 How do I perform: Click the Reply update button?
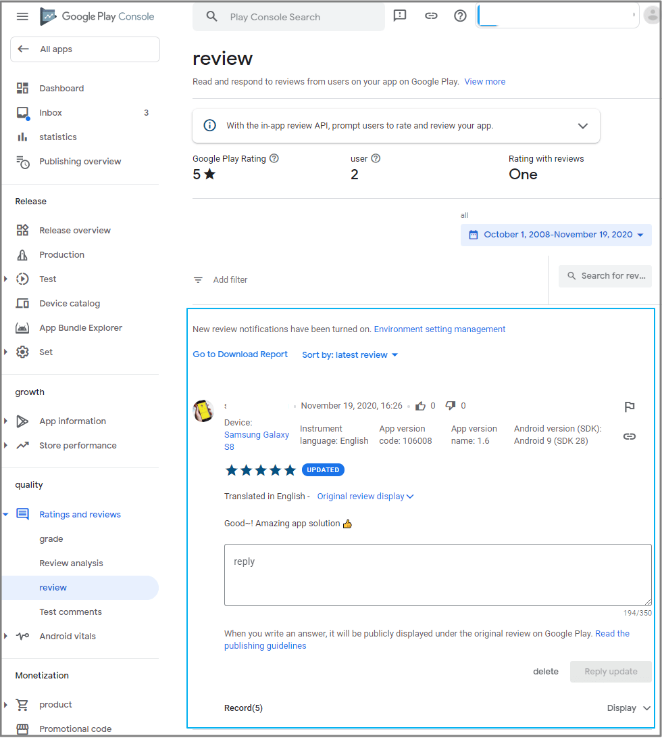tap(611, 671)
